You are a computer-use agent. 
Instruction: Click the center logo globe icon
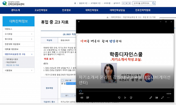pos(5,3)
